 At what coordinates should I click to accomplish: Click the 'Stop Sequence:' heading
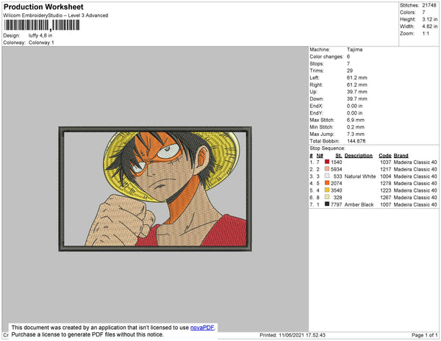pyautogui.click(x=327, y=148)
